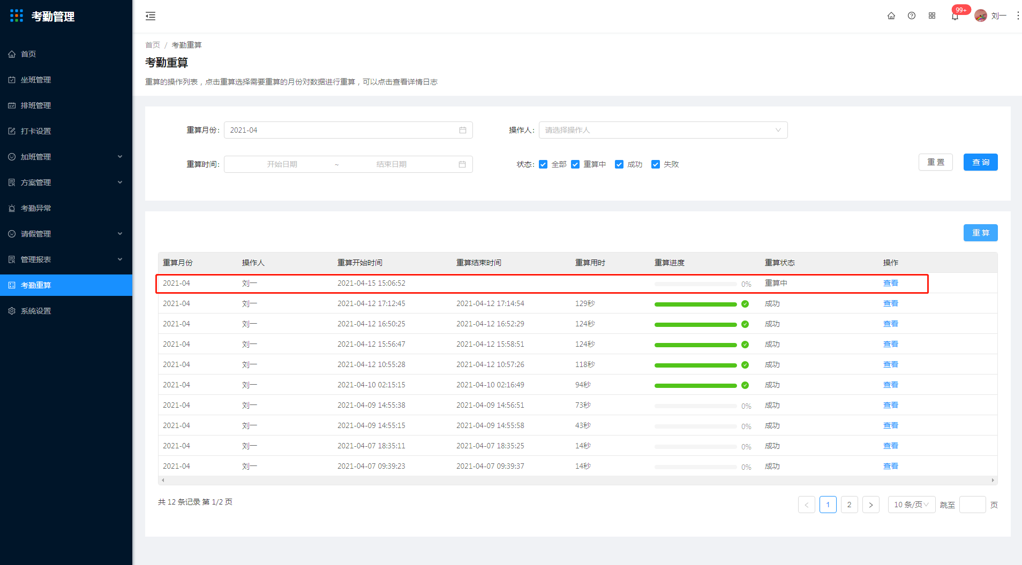Go to page 2 in pagination
The width and height of the screenshot is (1022, 565).
click(x=850, y=505)
